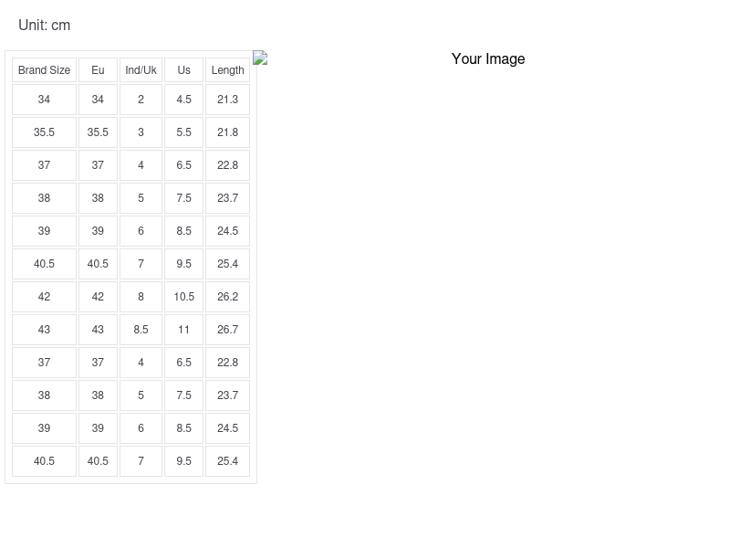Click Ind/Uk size 8.5 cell
The width and height of the screenshot is (730, 548).
click(x=141, y=330)
